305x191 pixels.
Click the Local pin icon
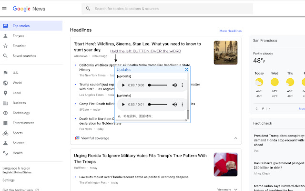[5, 93]
